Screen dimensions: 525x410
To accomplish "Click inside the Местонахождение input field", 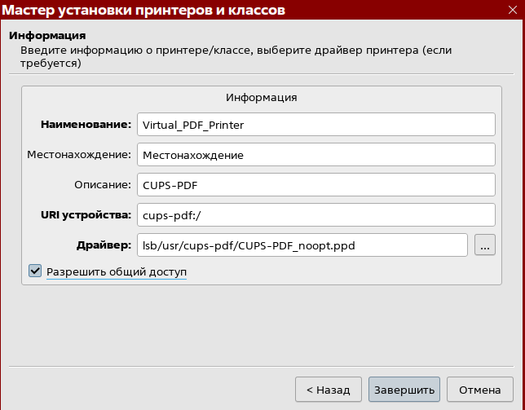I will click(x=316, y=155).
